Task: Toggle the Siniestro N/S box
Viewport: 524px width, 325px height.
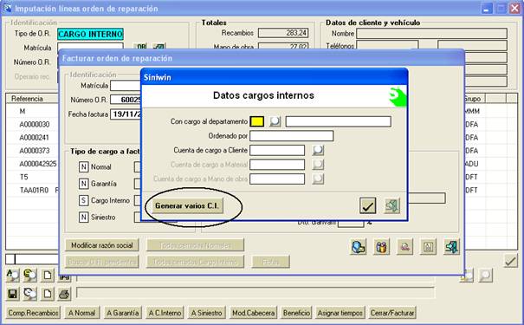Action: pyautogui.click(x=83, y=217)
